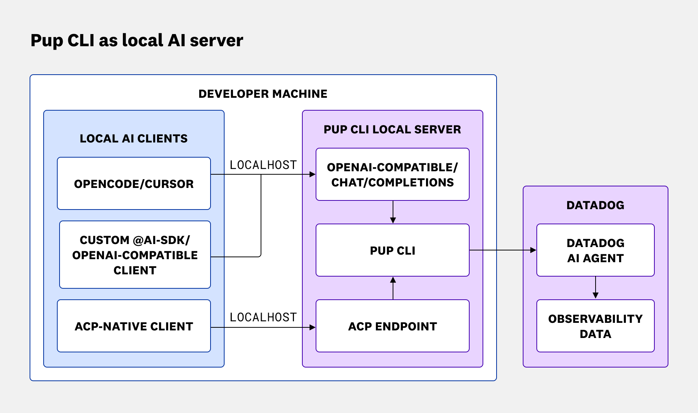Click the ACP-NATIVE CLIENT box
Screen dimensions: 698x413
(x=134, y=326)
